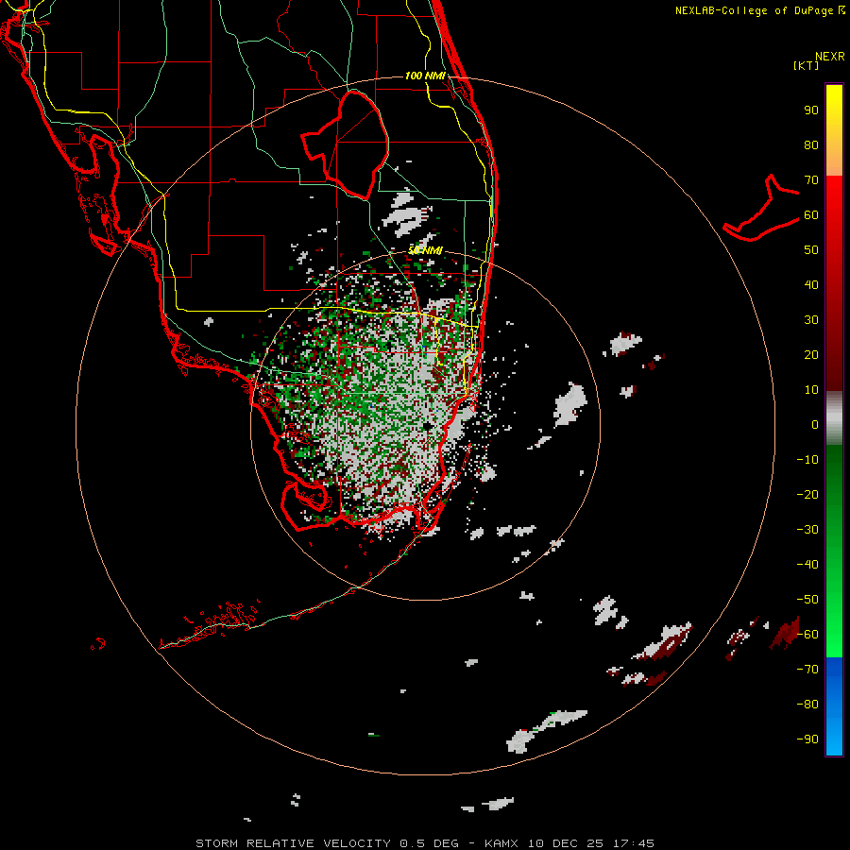This screenshot has width=850, height=850.
Task: Click the 0.5 DEG elevation text
Action: click(x=429, y=843)
